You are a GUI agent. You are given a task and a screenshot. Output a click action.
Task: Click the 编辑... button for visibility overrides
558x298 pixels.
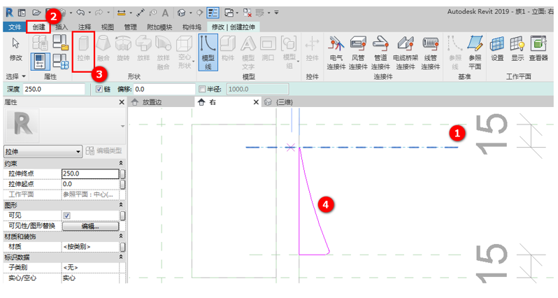90,226
